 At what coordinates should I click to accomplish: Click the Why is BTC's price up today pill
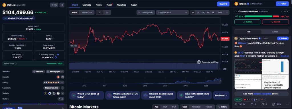coord(19,18)
